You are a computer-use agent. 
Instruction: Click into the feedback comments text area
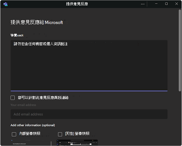click(89, 65)
